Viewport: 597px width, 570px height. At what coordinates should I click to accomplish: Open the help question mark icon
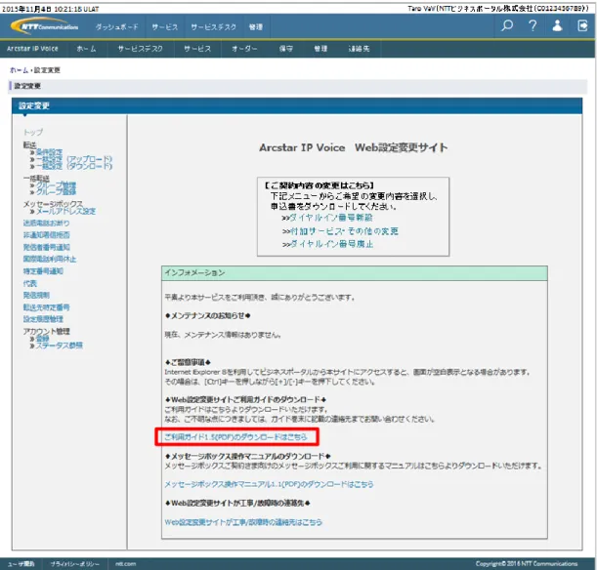tap(533, 25)
